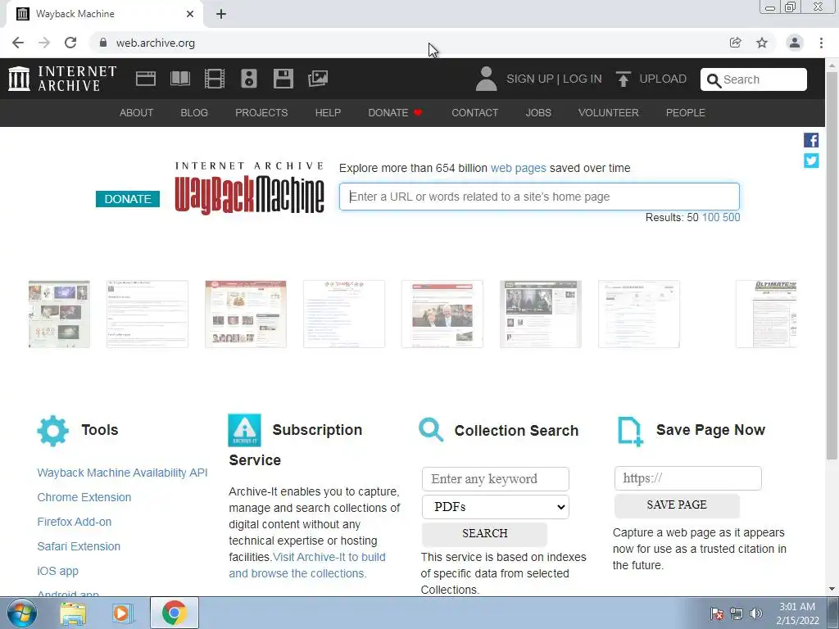Click the LOG IN link
The image size is (839, 629).
coord(583,79)
